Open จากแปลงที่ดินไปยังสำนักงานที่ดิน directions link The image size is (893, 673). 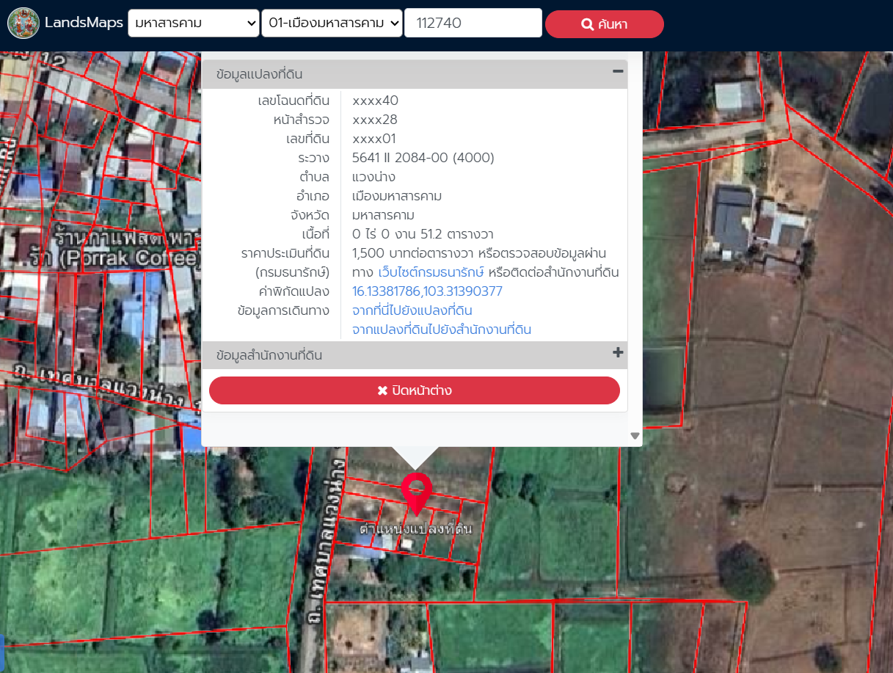coord(441,330)
